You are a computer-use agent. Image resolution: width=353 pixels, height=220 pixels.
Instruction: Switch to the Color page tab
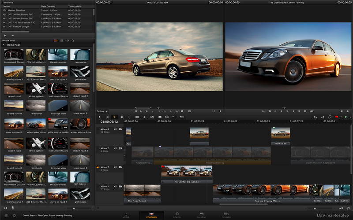176,214
